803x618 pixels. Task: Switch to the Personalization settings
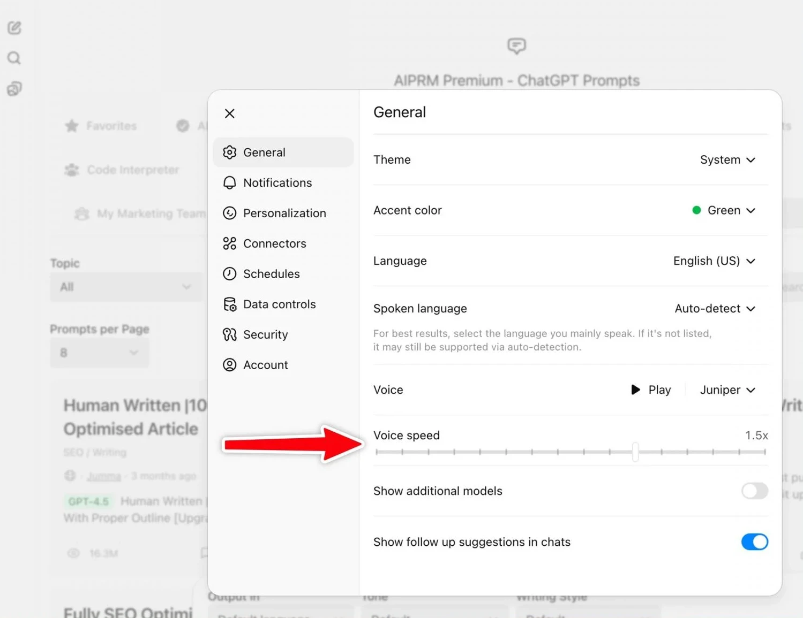coord(283,213)
